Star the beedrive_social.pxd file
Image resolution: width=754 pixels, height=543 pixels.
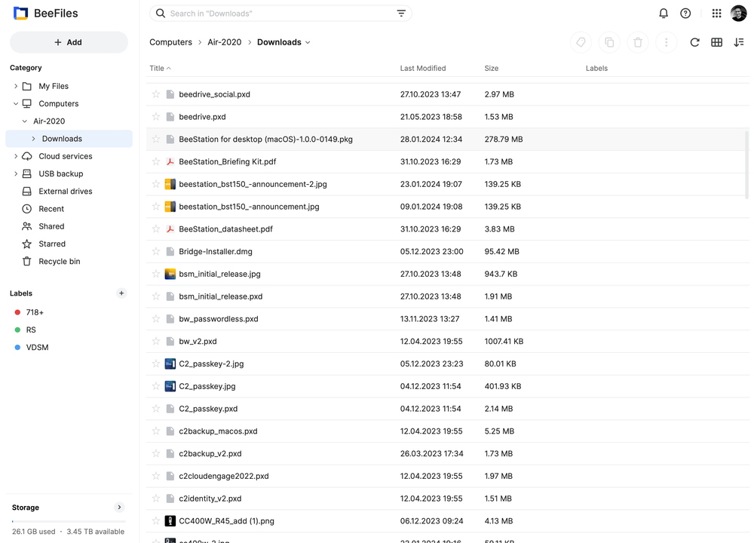(156, 94)
